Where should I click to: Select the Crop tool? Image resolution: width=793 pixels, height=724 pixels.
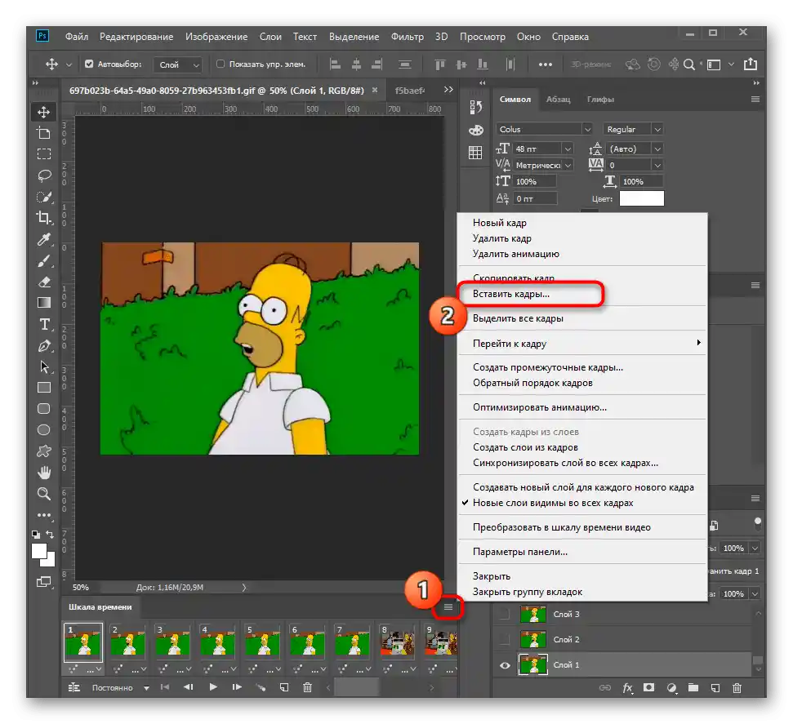[x=44, y=217]
